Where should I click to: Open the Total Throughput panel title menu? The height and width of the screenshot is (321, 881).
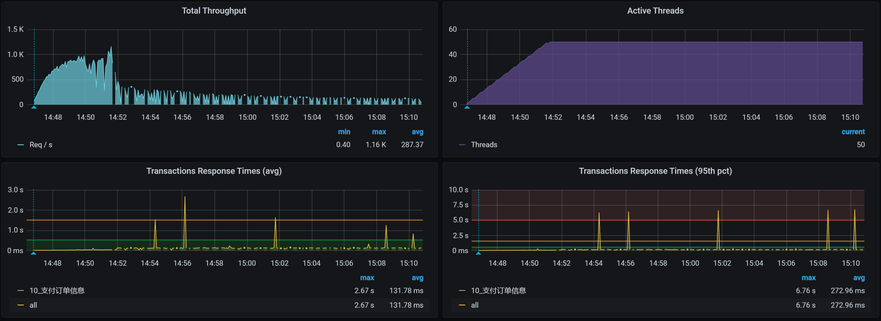tap(214, 11)
